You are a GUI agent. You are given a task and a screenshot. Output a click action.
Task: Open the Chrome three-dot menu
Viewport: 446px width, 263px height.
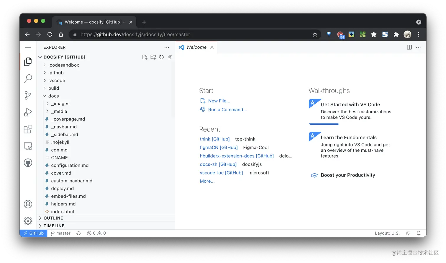coord(419,35)
